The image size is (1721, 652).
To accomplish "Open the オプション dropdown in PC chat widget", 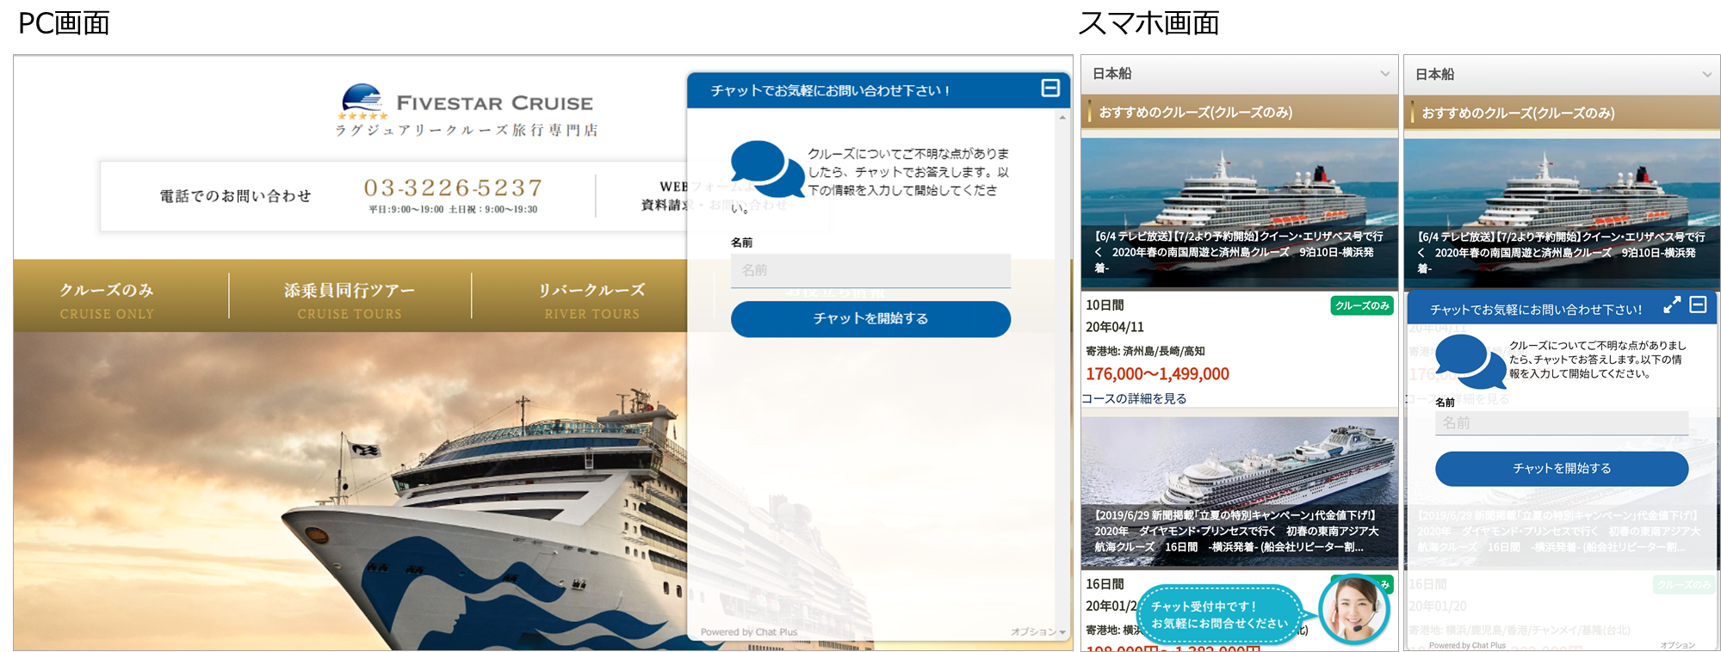I will pyautogui.click(x=1038, y=631).
